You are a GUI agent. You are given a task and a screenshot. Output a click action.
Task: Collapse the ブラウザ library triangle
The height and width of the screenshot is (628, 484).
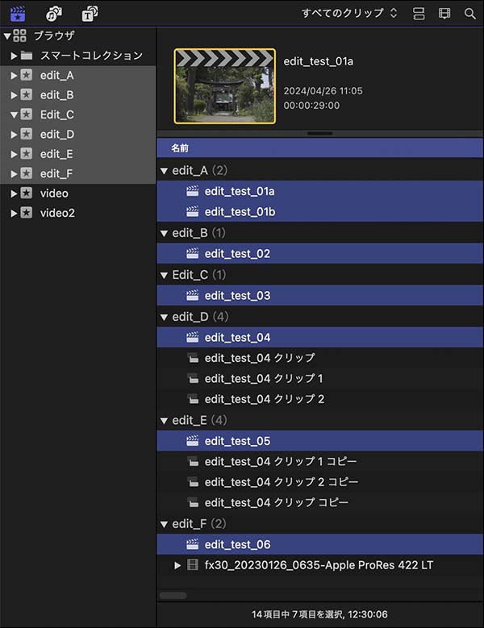pos(6,36)
